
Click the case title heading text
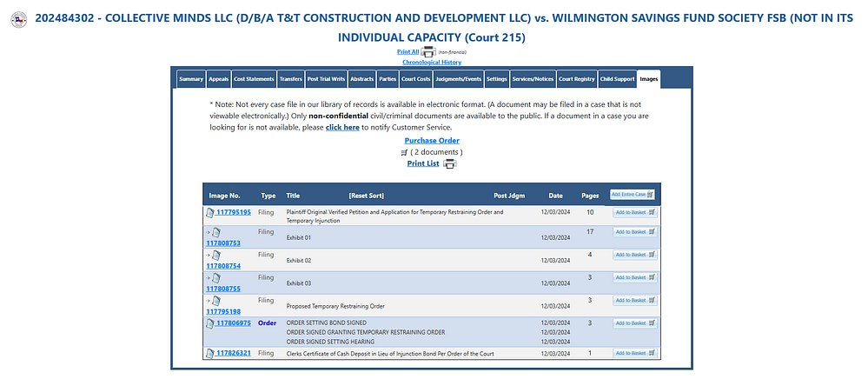(x=443, y=27)
